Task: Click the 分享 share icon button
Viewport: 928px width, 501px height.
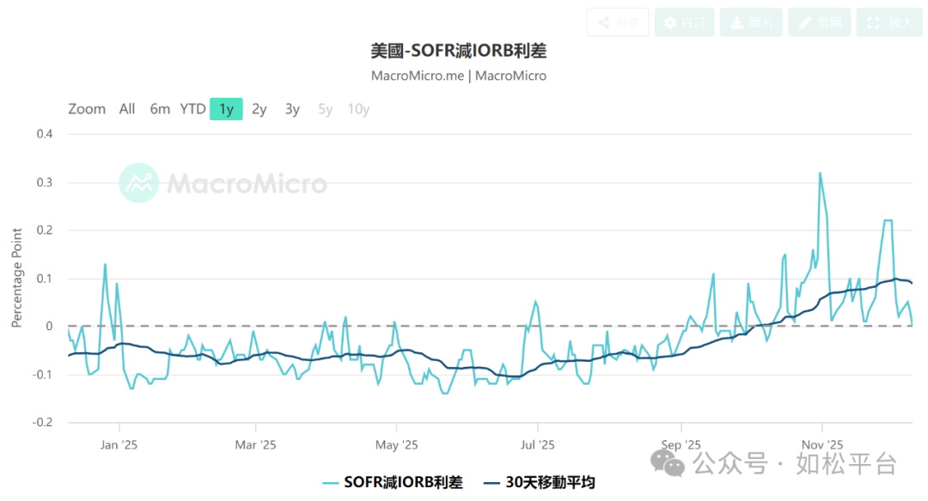Action: (x=618, y=21)
